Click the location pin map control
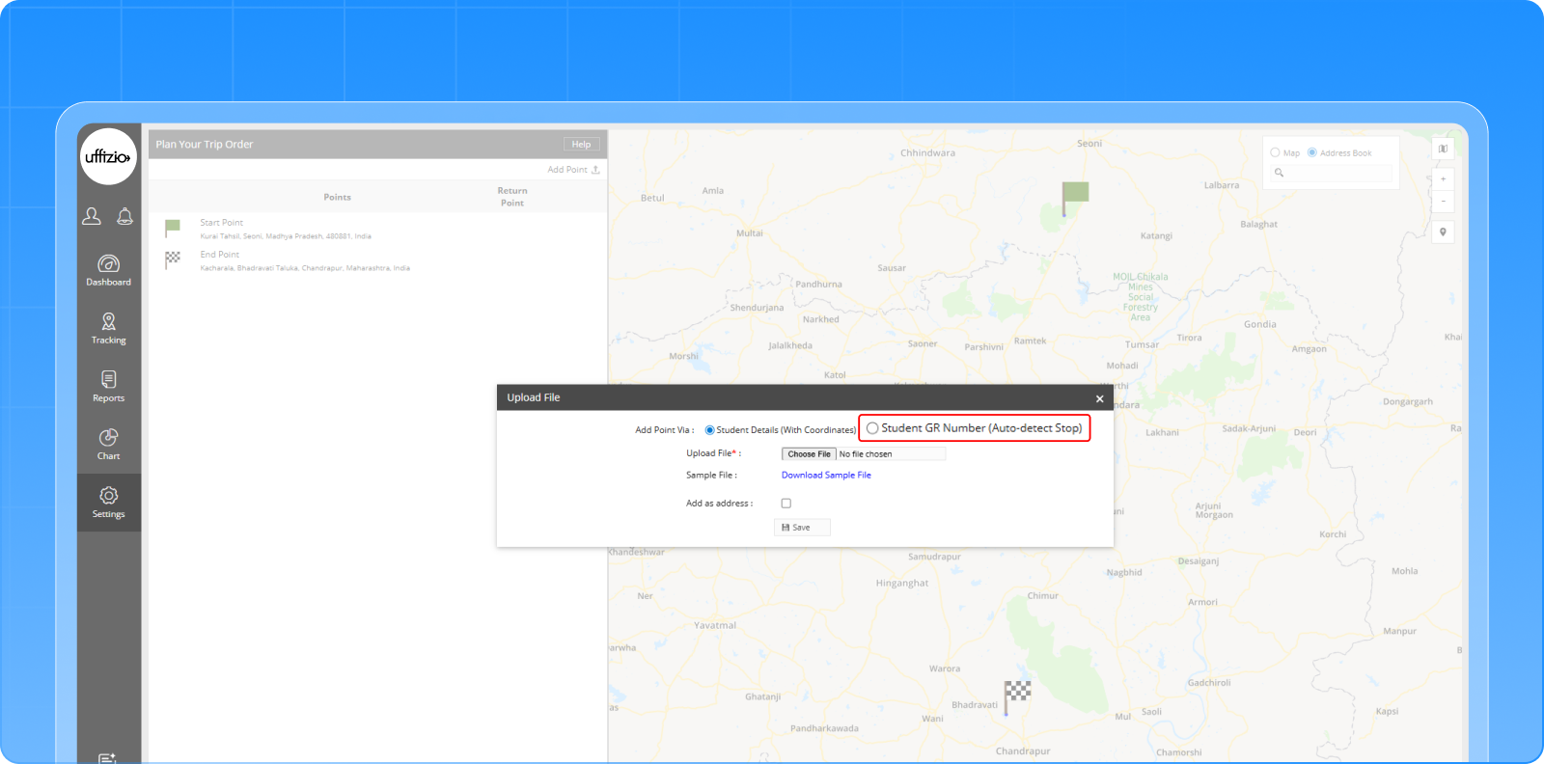The image size is (1544, 764). tap(1443, 232)
